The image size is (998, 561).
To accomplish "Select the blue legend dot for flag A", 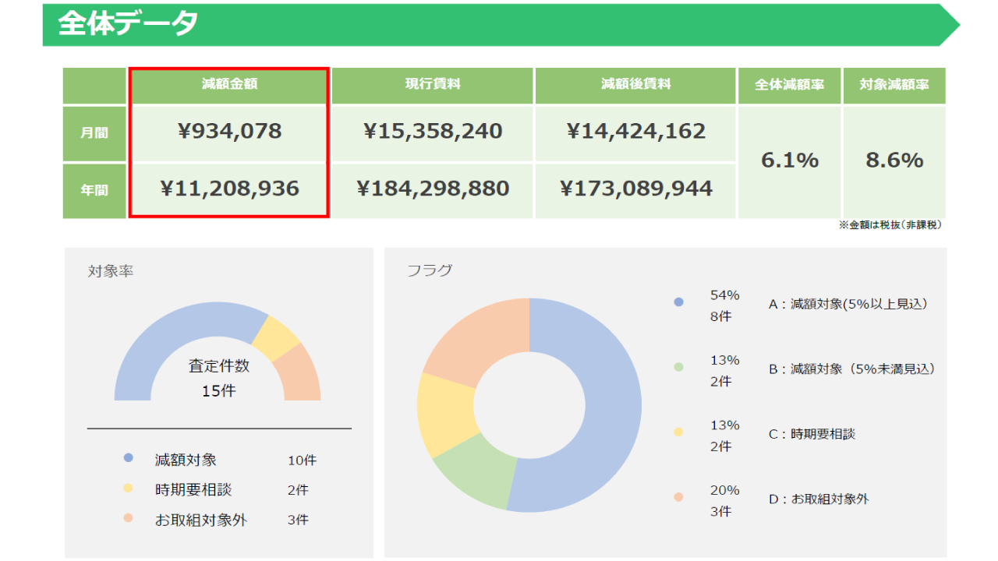I will (x=678, y=302).
